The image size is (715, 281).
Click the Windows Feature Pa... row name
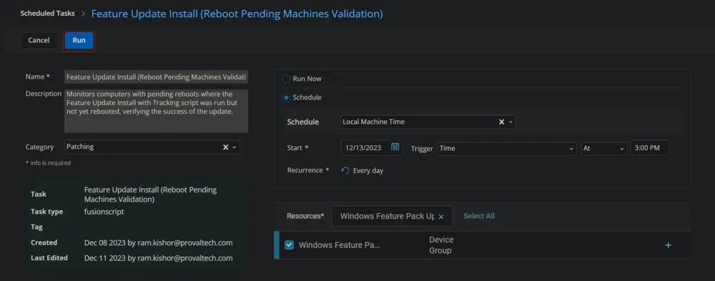pos(339,245)
